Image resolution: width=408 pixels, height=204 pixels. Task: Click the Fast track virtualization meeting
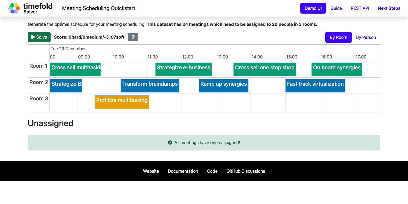315,85
